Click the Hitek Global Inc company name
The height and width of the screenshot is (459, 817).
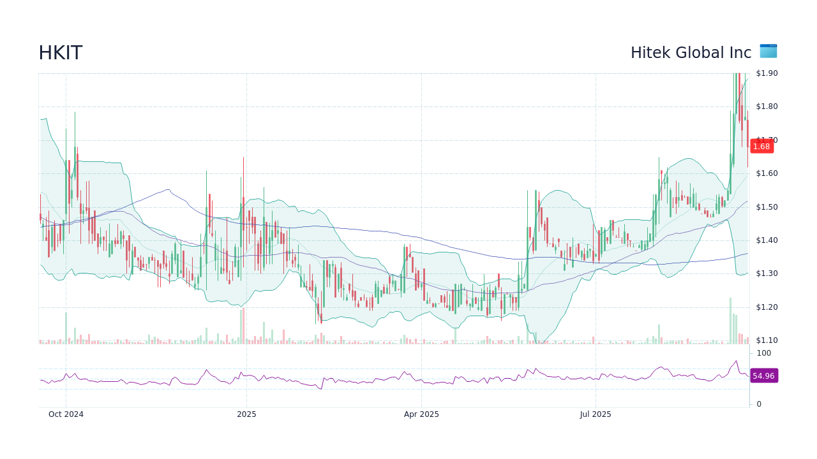[x=691, y=53]
